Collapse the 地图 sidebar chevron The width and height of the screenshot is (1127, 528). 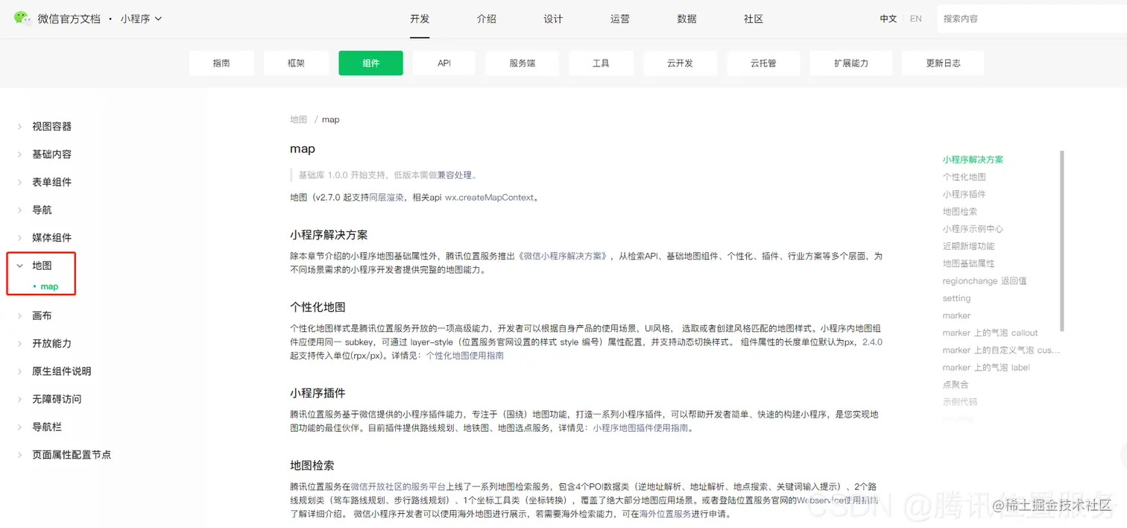pos(20,265)
